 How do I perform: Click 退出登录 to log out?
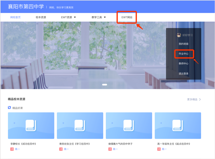coord(184,74)
